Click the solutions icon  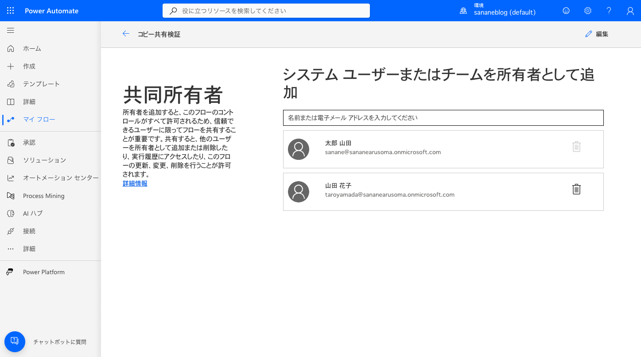click(11, 160)
